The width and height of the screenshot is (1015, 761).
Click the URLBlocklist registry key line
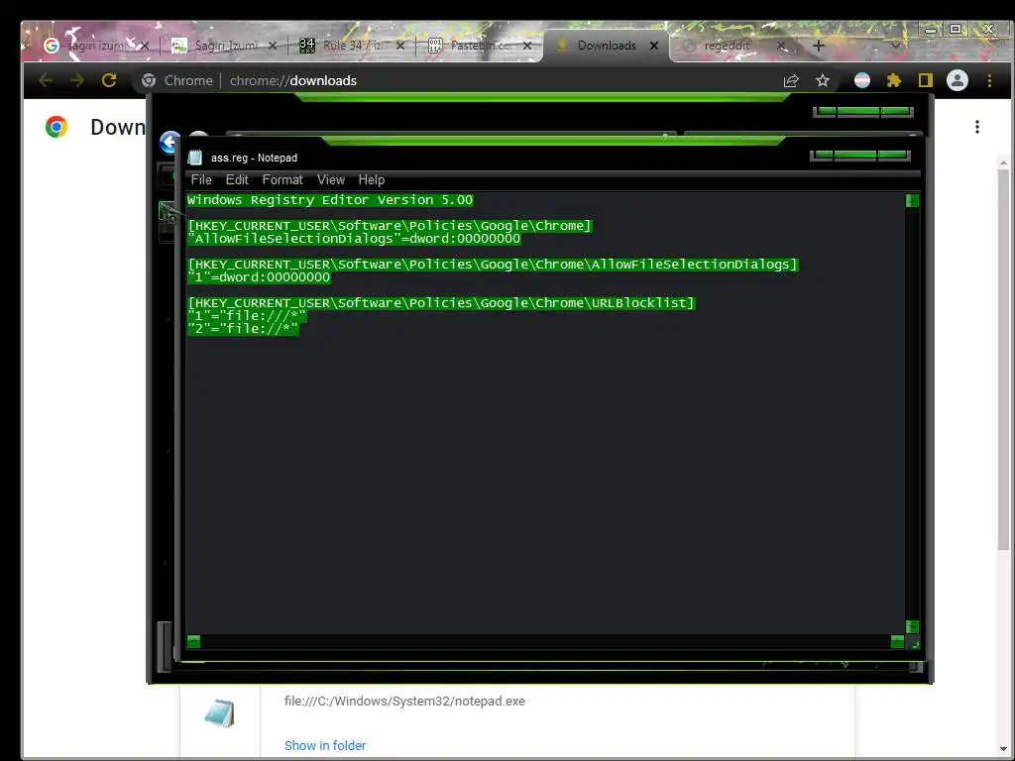(x=441, y=303)
